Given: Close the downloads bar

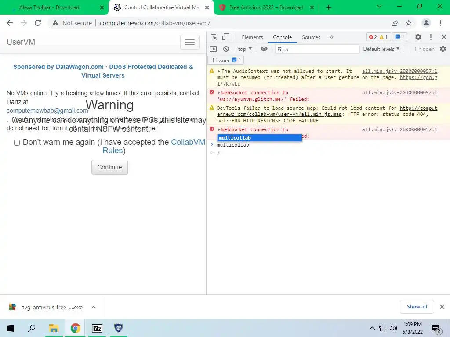Looking at the screenshot, I should pyautogui.click(x=442, y=307).
